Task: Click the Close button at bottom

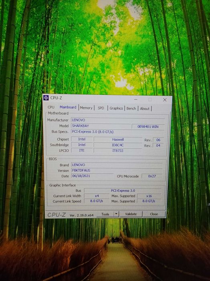Action: tap(154, 214)
